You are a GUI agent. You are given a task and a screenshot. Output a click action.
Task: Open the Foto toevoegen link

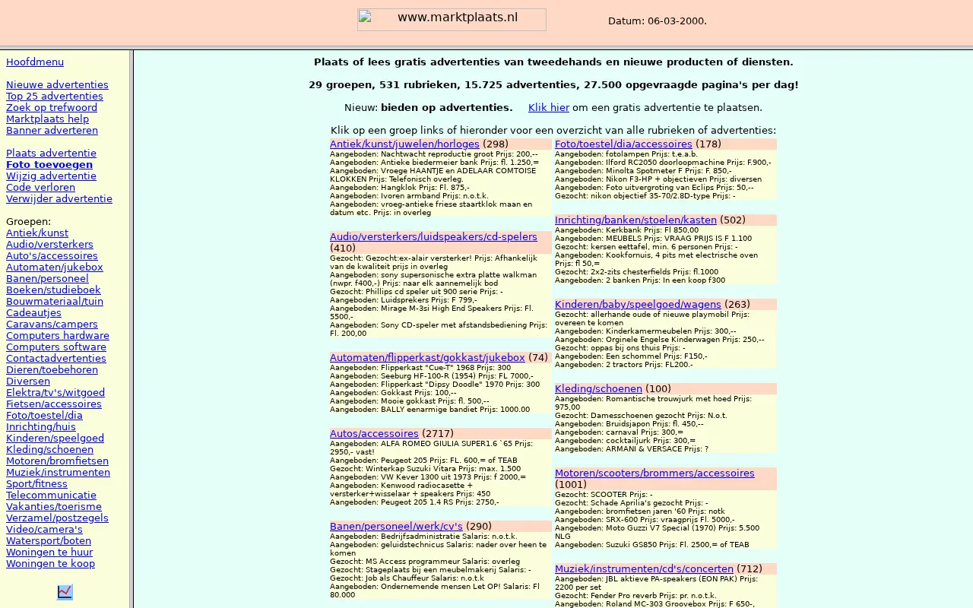(49, 164)
